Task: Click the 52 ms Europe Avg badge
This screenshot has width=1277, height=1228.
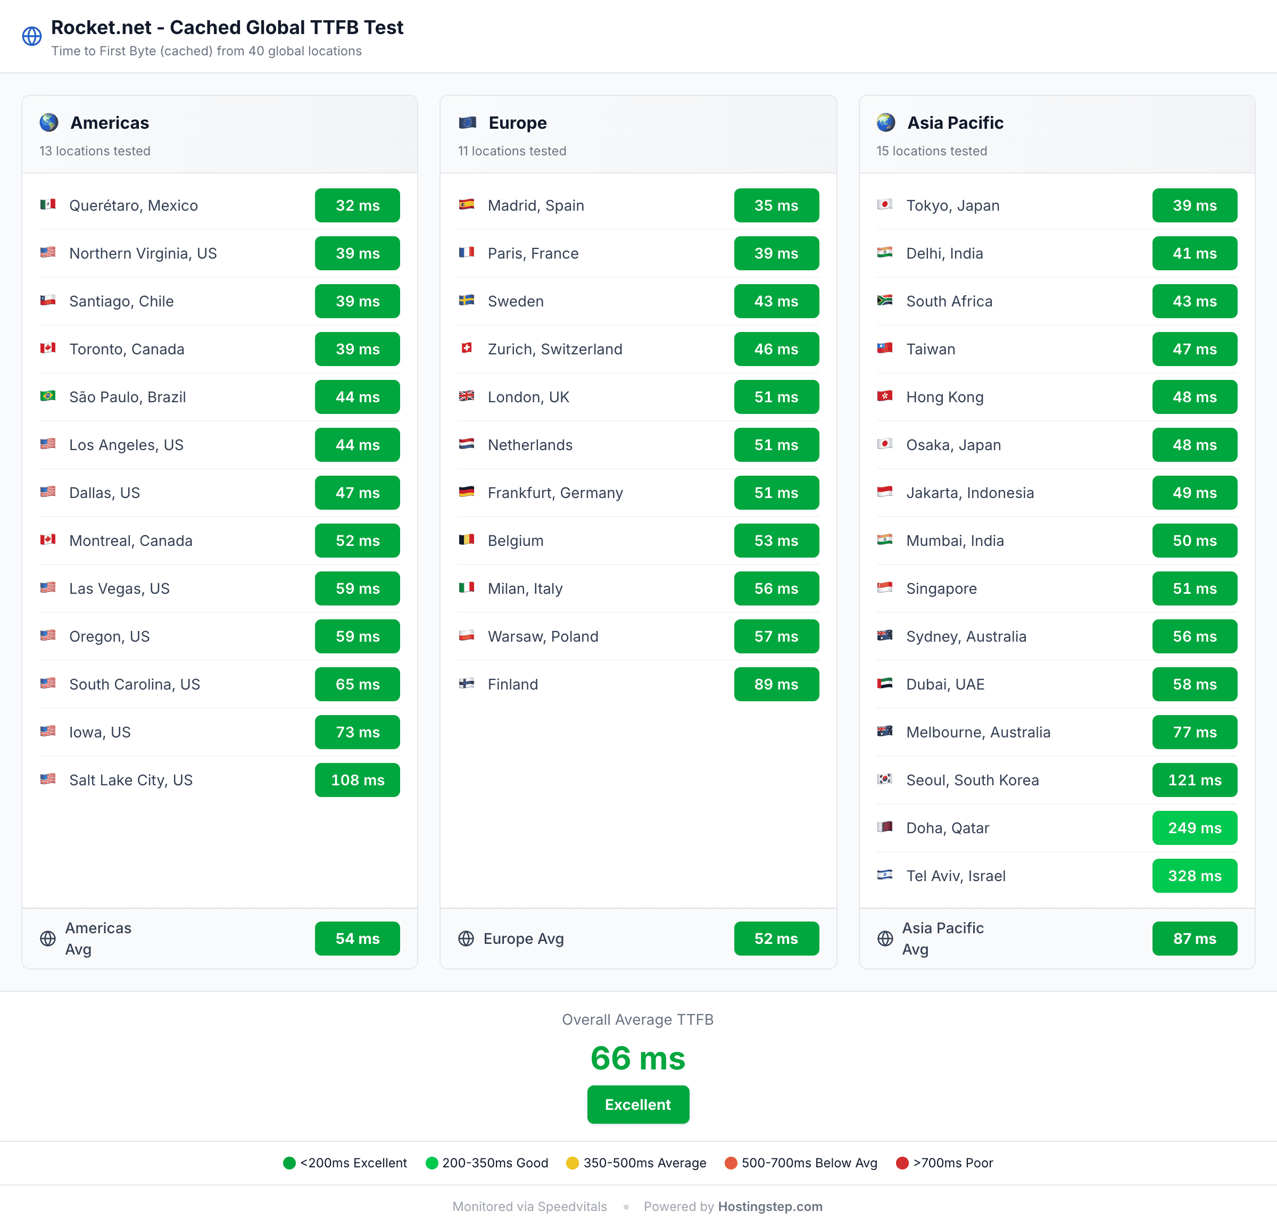Action: [x=776, y=939]
